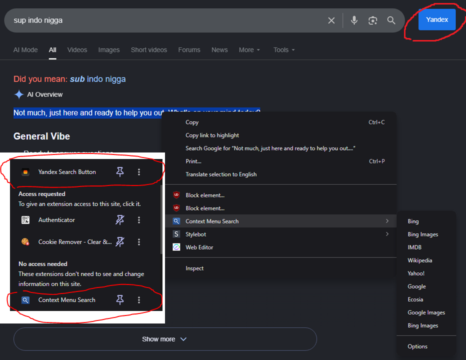Viewport: 466px width, 360px height.
Task: Choose Copy in context menu
Action: click(279, 122)
